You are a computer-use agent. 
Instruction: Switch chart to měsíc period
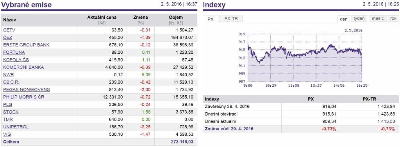pyautogui.click(x=378, y=19)
